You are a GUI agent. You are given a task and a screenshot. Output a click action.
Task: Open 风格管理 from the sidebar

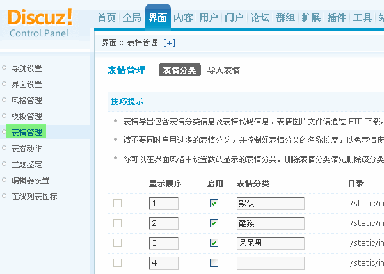(26, 101)
